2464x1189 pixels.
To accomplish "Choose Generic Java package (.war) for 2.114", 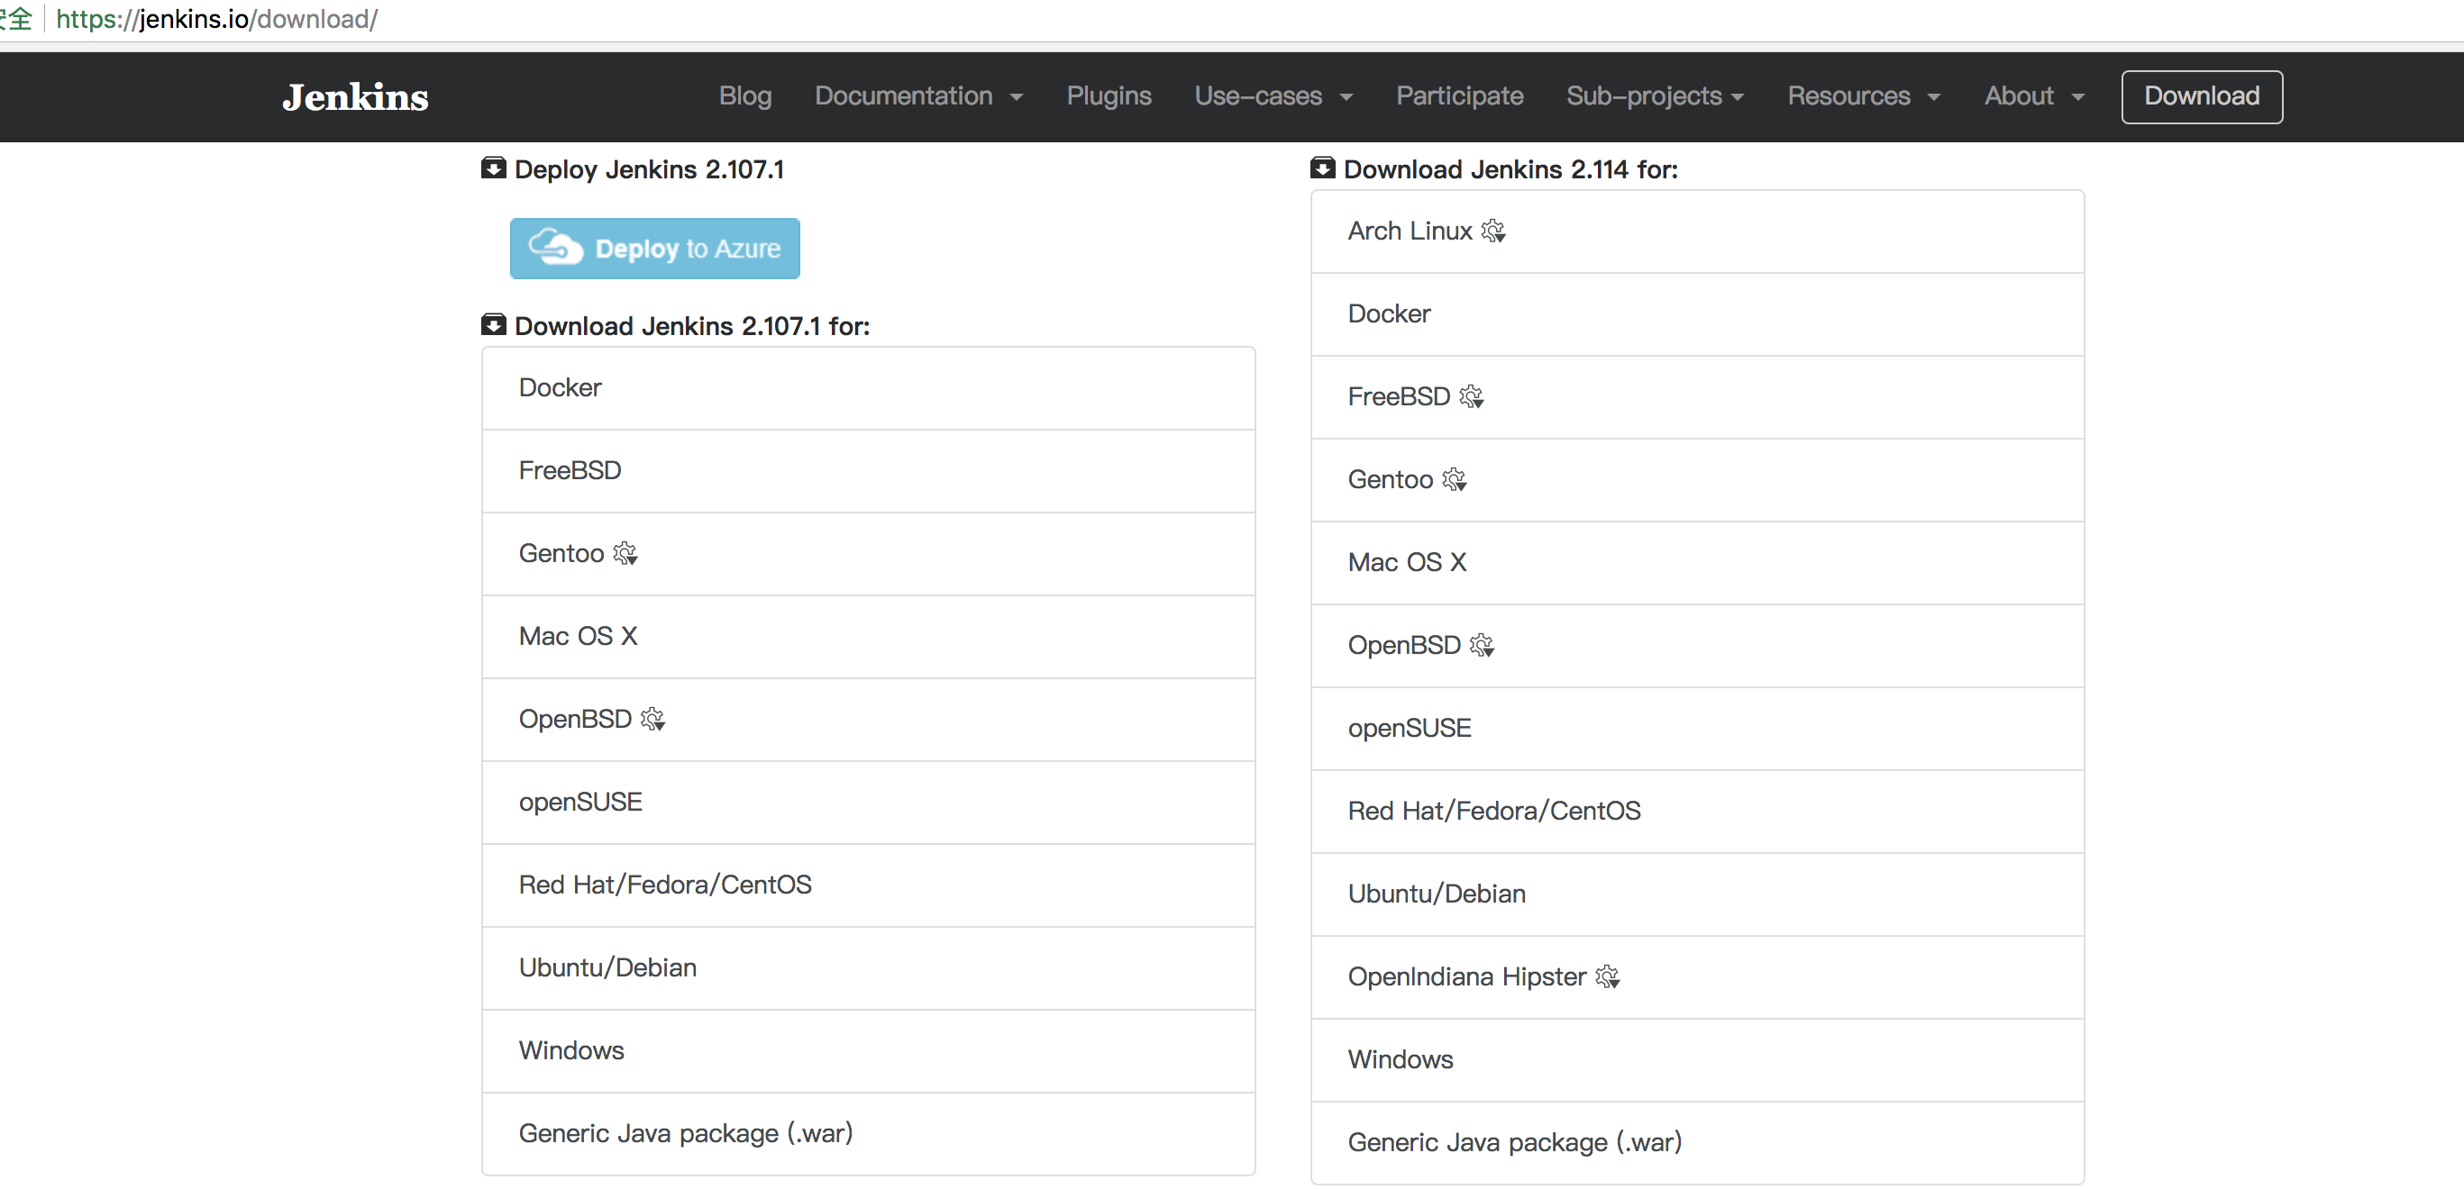I will click(1514, 1142).
